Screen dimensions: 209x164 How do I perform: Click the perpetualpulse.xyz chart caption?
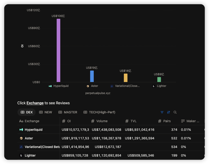click(x=98, y=93)
